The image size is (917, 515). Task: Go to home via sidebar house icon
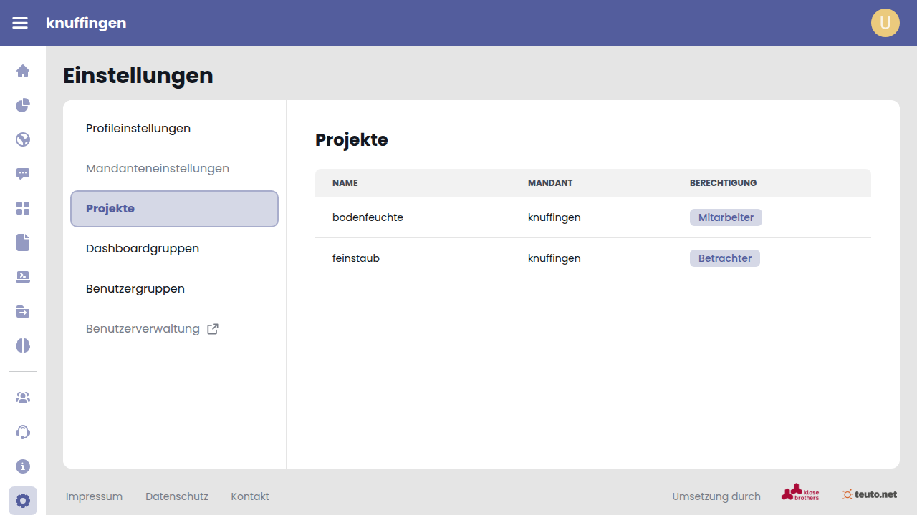(x=23, y=71)
